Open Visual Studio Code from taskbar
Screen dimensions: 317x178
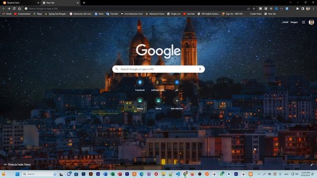178,174
